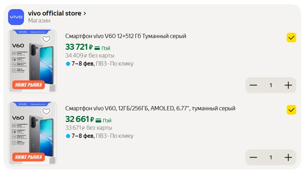Open the vivo V60 12+512 Гб product title
The width and height of the screenshot is (304, 172).
click(126, 36)
